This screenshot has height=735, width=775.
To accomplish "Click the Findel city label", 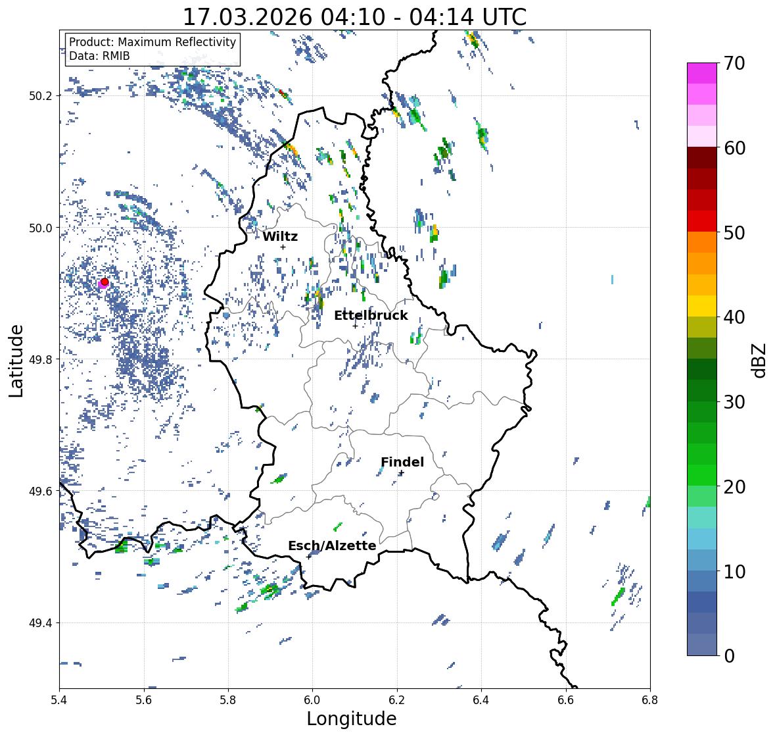I will click(402, 462).
